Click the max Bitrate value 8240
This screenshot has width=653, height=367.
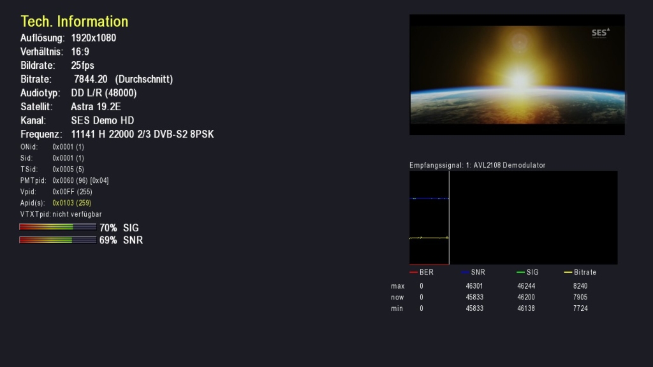[580, 286]
